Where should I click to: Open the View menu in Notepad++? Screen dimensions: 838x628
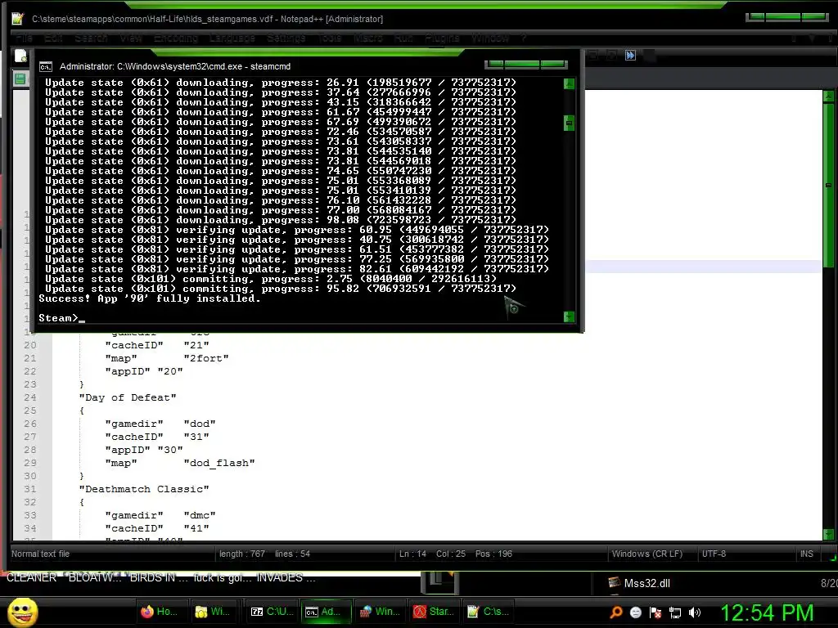click(x=130, y=38)
